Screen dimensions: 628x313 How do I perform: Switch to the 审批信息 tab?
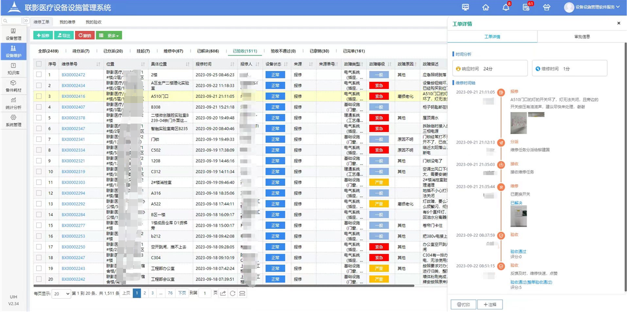click(x=582, y=37)
